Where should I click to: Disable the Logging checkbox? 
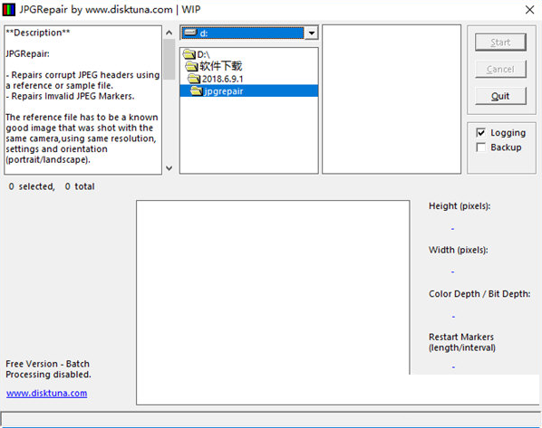pyautogui.click(x=480, y=132)
